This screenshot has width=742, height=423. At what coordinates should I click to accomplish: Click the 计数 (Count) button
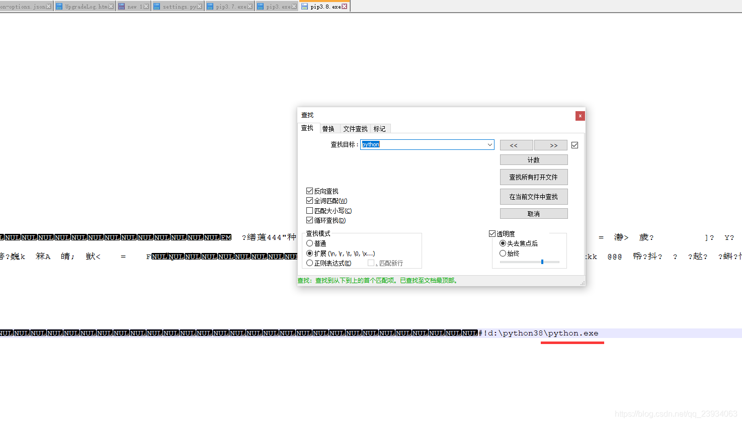click(534, 160)
